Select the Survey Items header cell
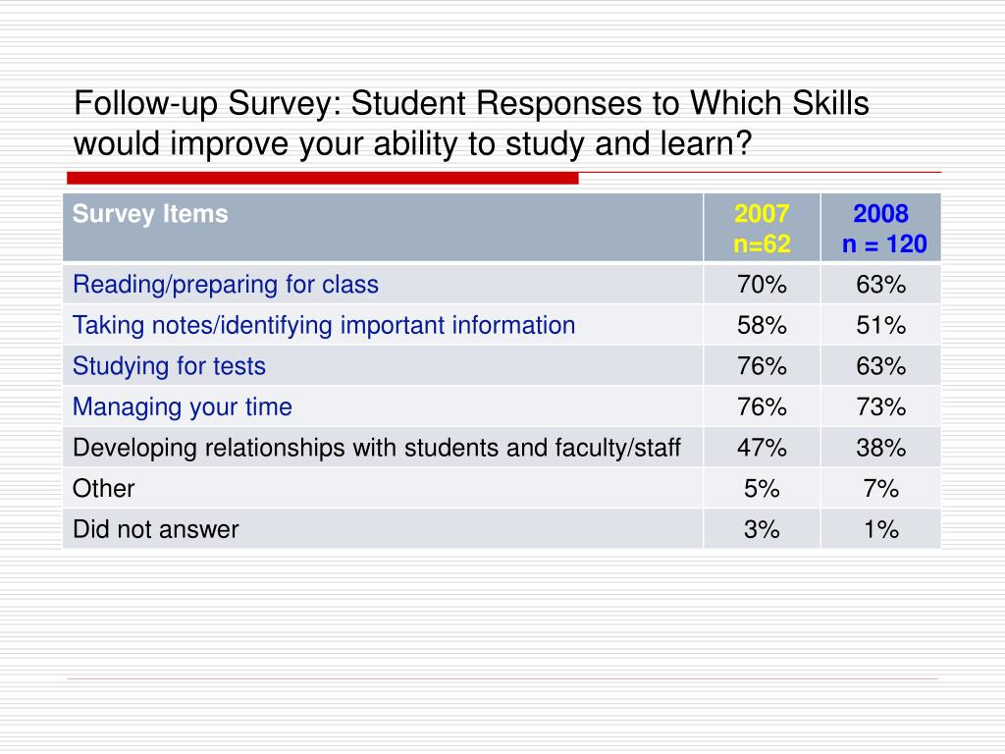The image size is (1005, 754). coord(383,227)
